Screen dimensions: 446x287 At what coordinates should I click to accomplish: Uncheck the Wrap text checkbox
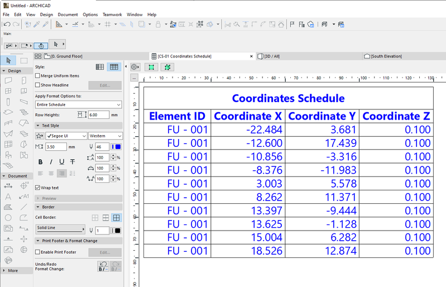click(38, 188)
